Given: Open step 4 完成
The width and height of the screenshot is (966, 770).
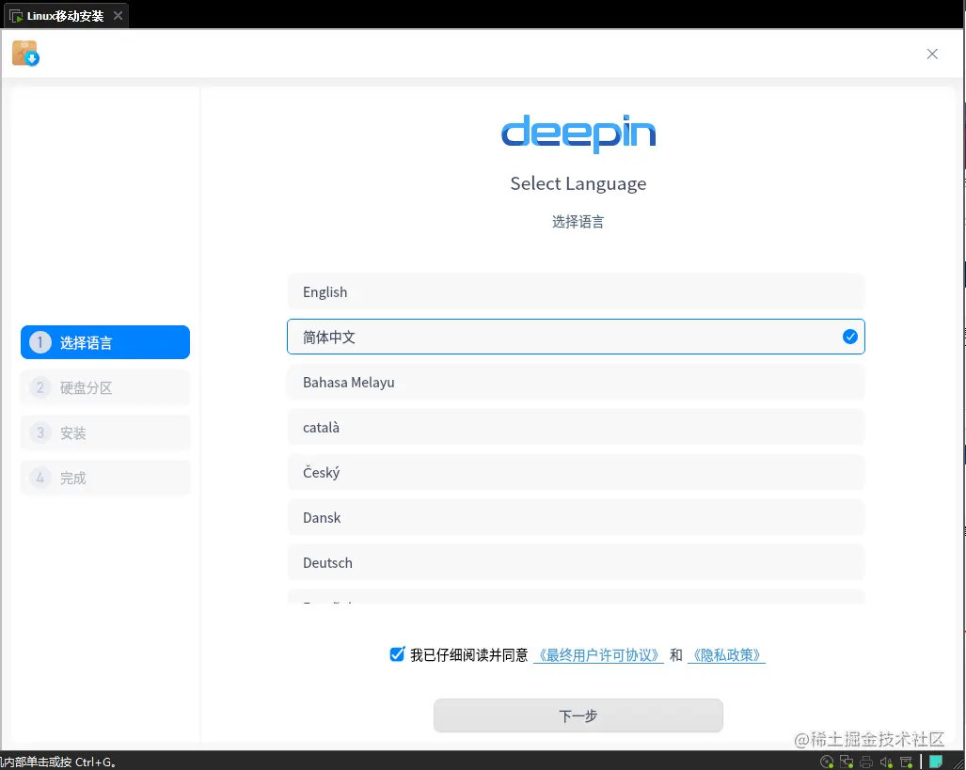Looking at the screenshot, I should pyautogui.click(x=105, y=478).
